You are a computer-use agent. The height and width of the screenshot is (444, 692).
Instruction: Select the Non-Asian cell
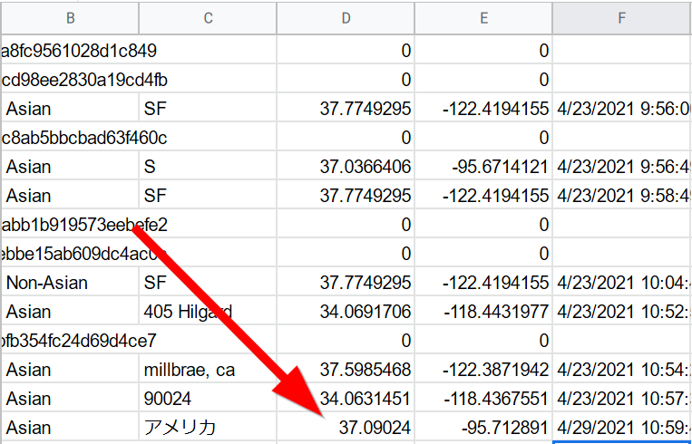(x=47, y=283)
